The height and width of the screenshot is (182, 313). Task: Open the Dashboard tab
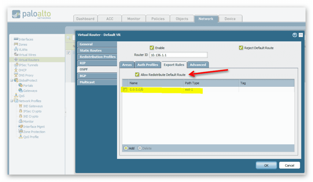point(86,19)
